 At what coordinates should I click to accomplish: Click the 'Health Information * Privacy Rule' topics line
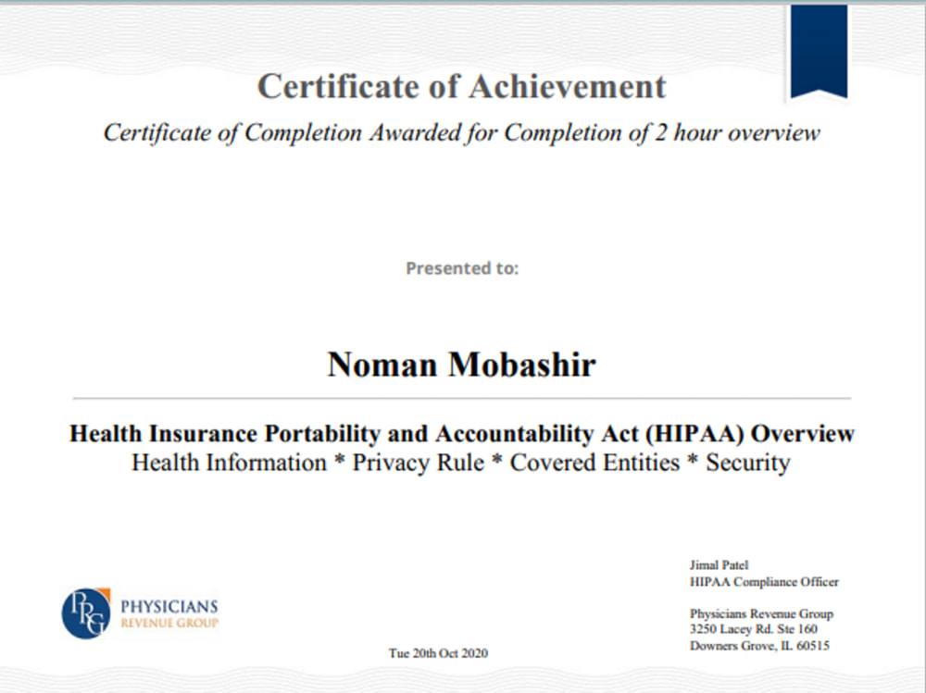pyautogui.click(x=460, y=463)
